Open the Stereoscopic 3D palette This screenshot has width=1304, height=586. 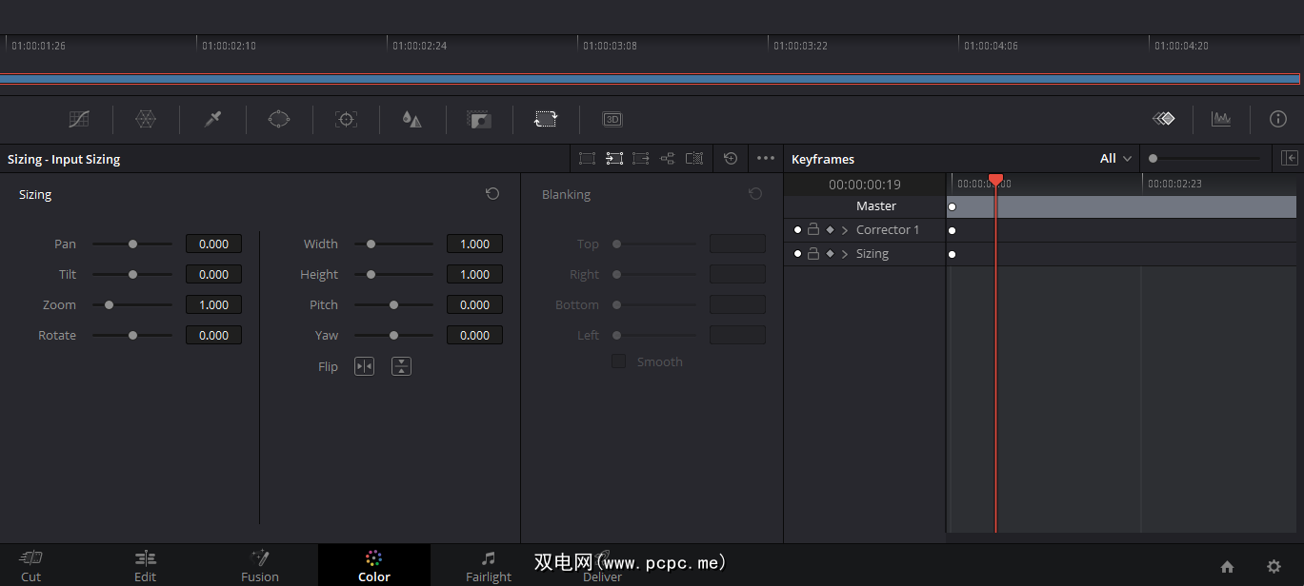pos(612,119)
